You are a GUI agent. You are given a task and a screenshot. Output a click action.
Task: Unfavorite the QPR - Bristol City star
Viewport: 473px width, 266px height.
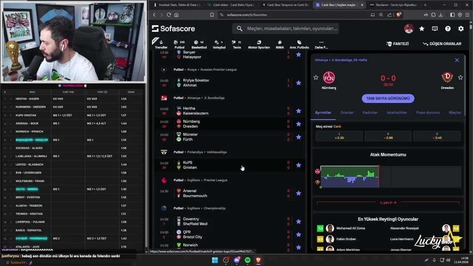click(x=299, y=235)
